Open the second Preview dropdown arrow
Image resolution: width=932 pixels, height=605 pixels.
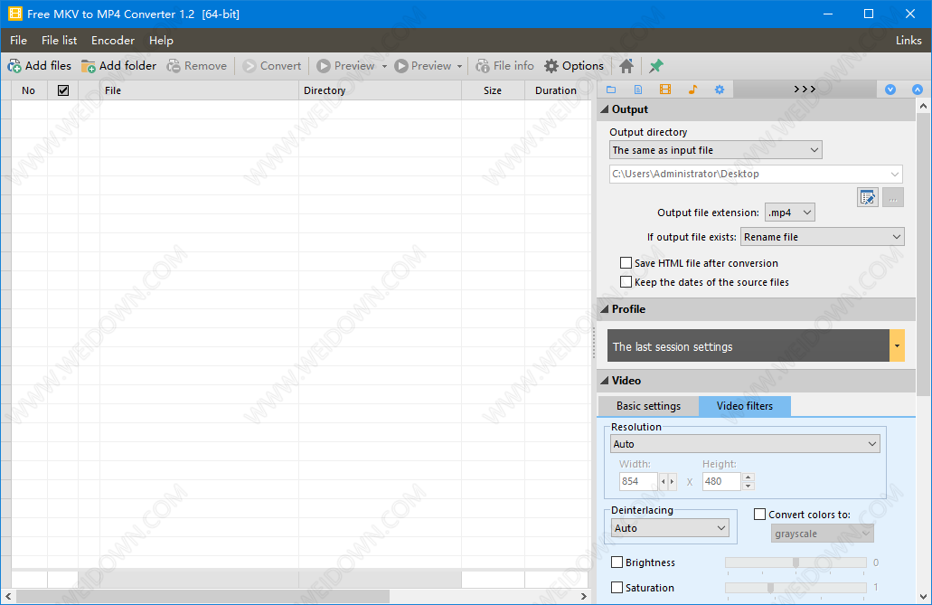tap(459, 66)
